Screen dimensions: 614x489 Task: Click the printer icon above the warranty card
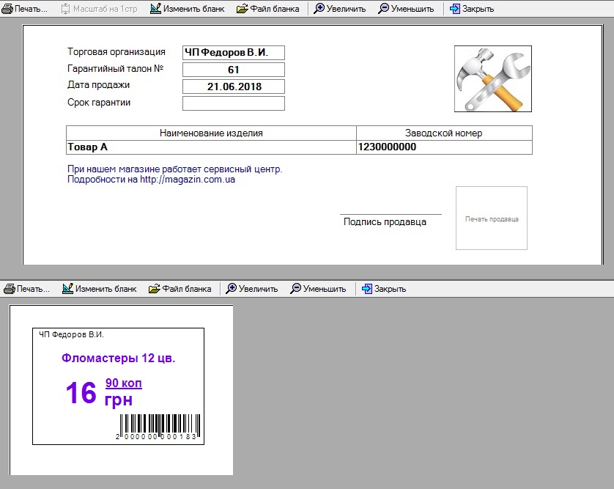(7, 9)
